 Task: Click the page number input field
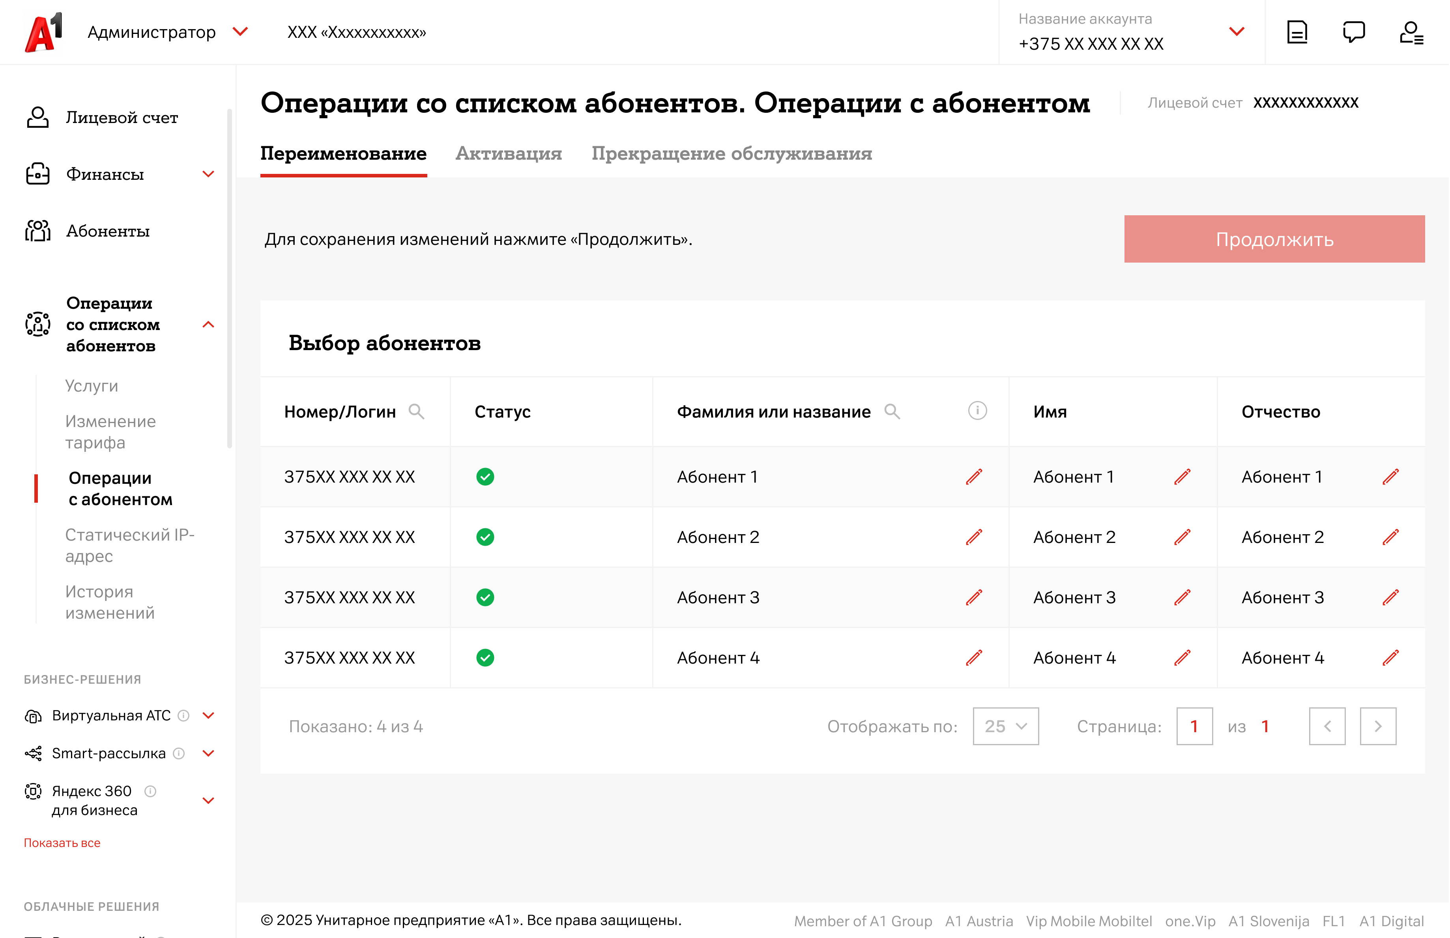(x=1194, y=725)
